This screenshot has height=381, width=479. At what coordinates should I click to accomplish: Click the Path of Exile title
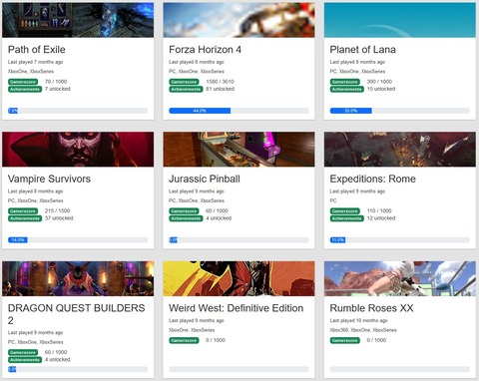click(37, 50)
